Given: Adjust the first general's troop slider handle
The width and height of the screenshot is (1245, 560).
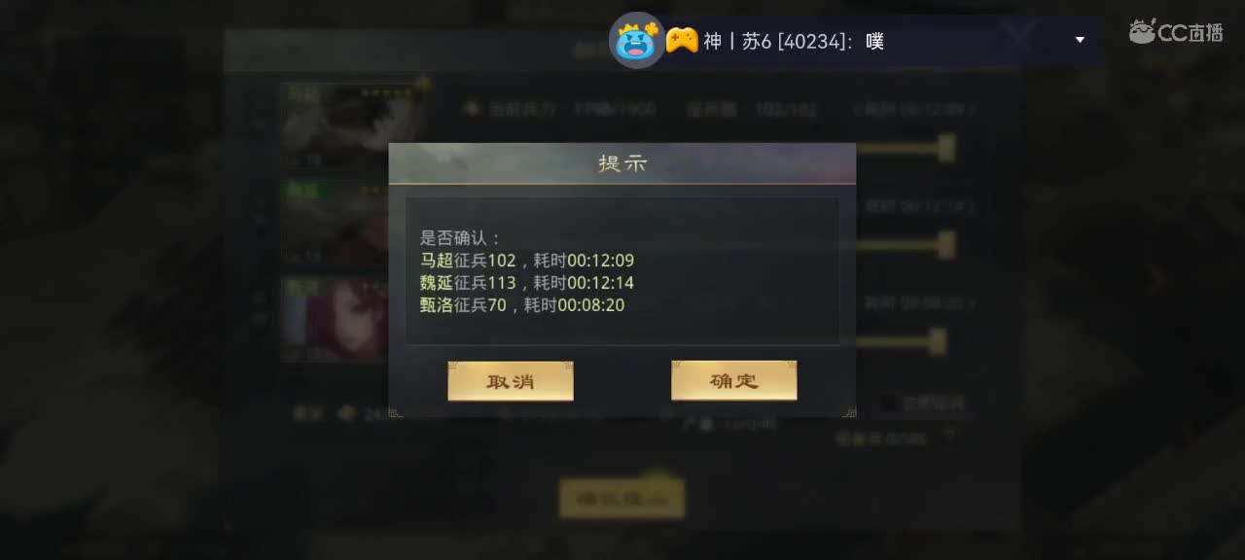Looking at the screenshot, I should pos(945,148).
